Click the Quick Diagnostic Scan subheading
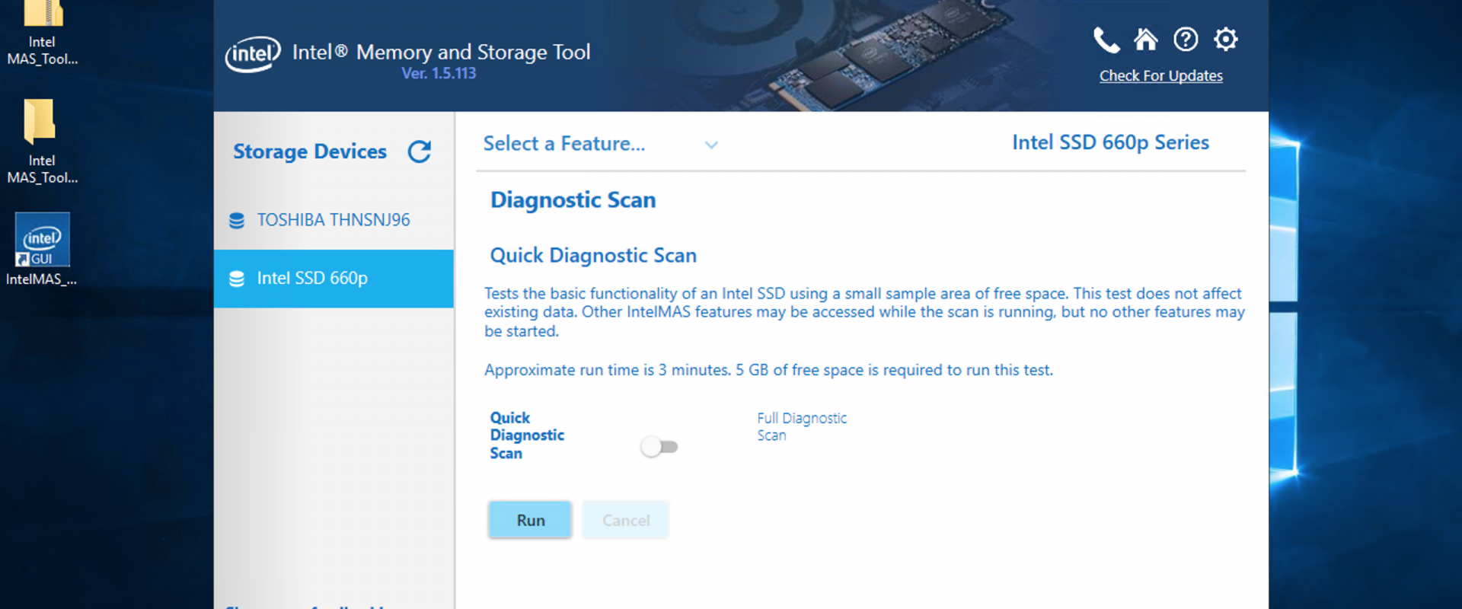The image size is (1462, 609). (593, 256)
